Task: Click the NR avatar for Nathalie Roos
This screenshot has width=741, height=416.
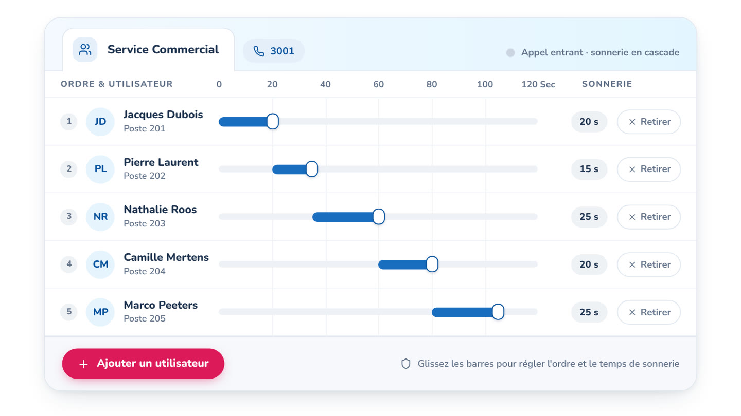Action: point(100,217)
